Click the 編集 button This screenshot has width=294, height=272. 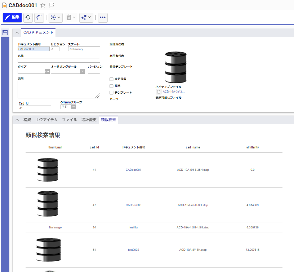point(12,17)
